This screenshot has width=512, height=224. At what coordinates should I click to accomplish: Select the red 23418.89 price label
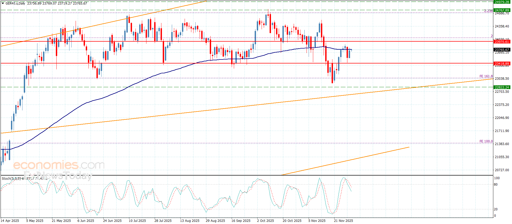point(502,64)
